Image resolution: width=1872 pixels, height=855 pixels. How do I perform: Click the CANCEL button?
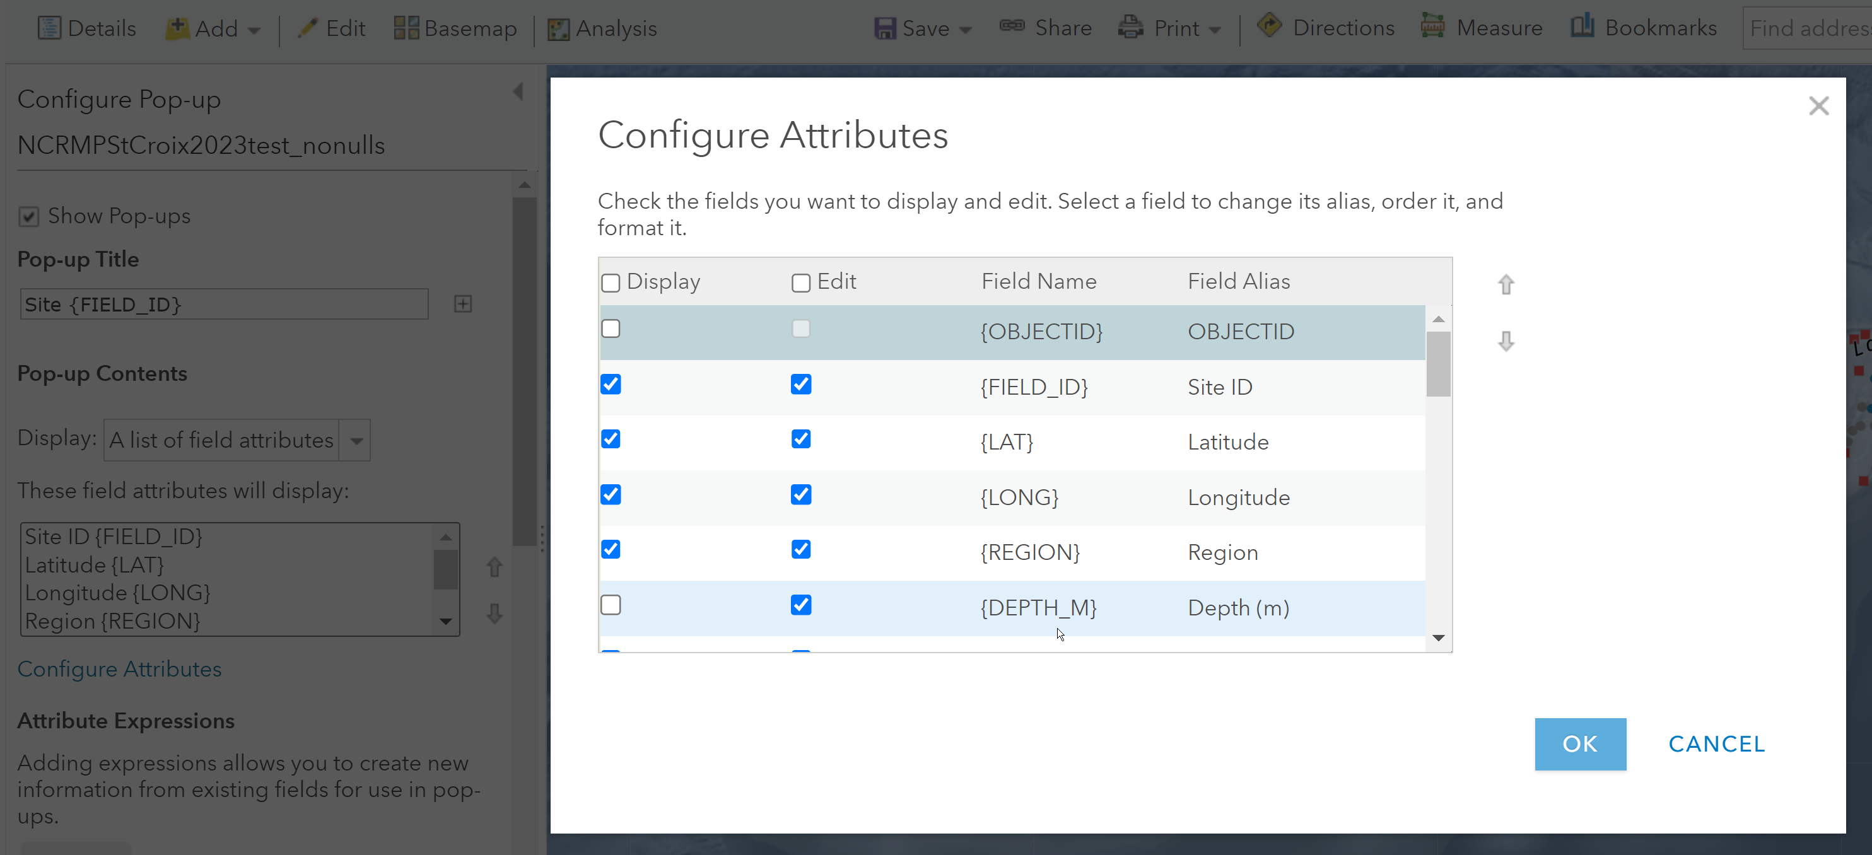click(1716, 744)
